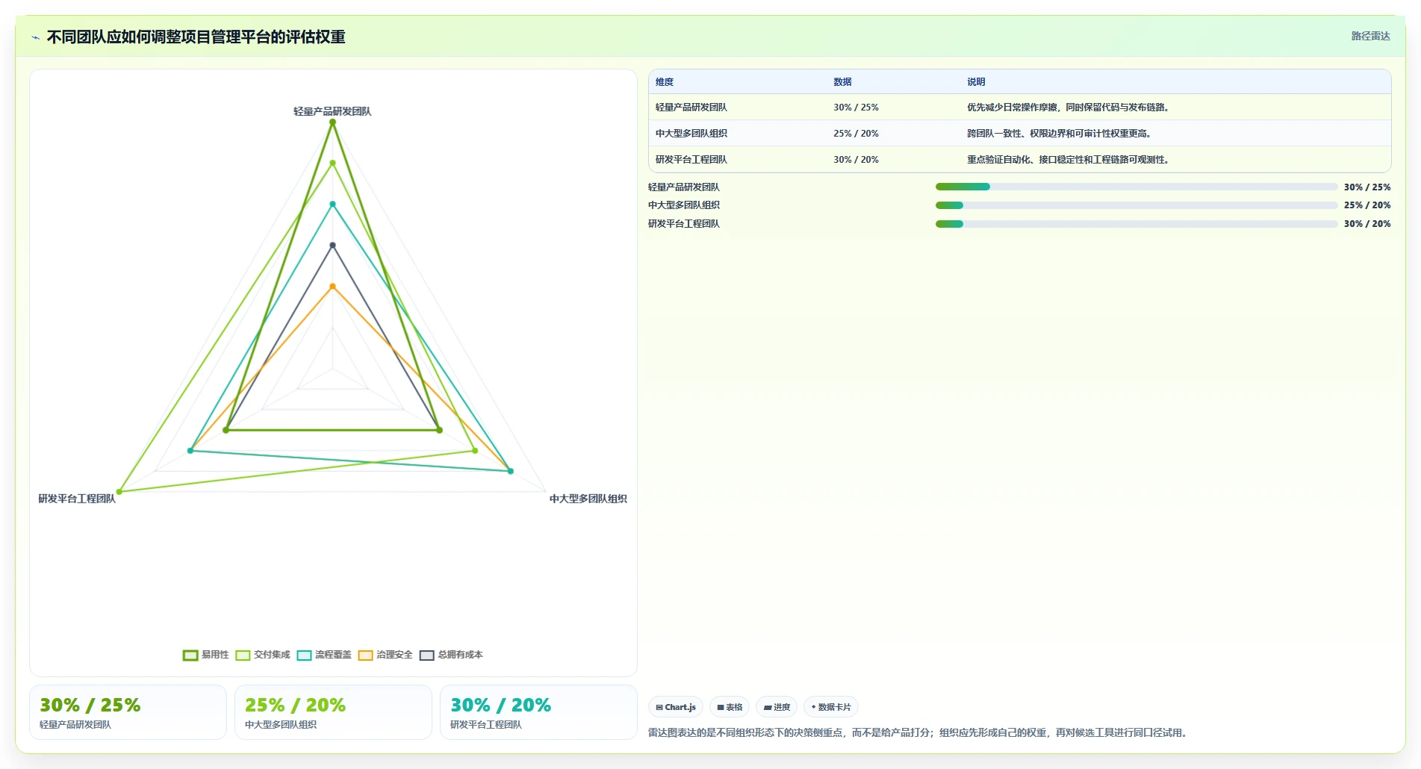Click the 维度 column header

665,82
